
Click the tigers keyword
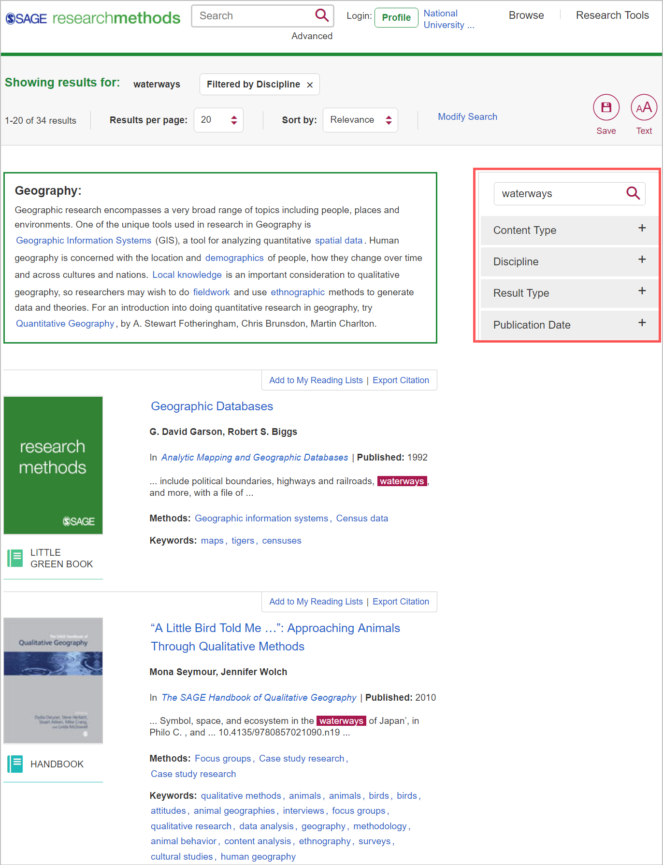(243, 540)
